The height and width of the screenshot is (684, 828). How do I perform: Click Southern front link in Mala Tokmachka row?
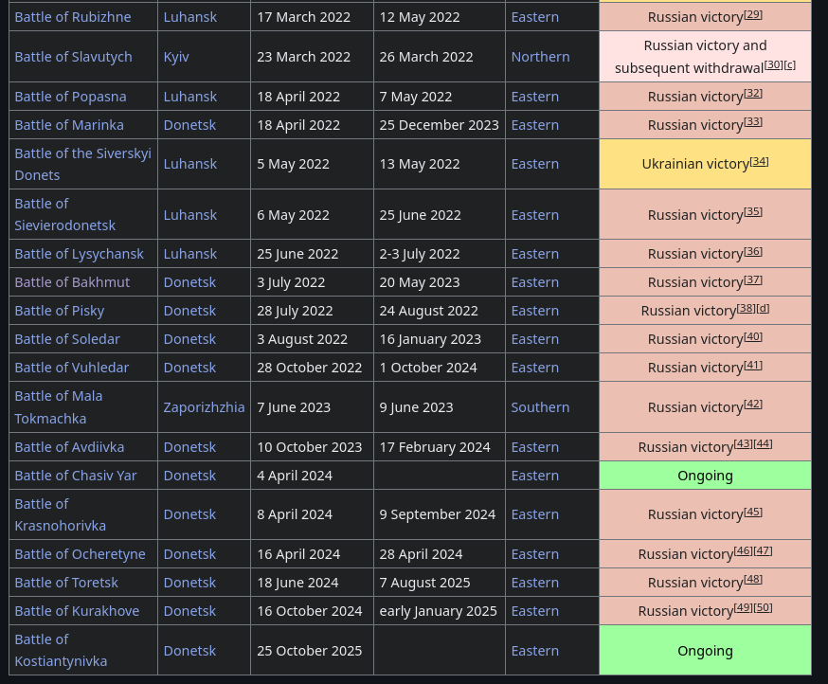(x=540, y=407)
